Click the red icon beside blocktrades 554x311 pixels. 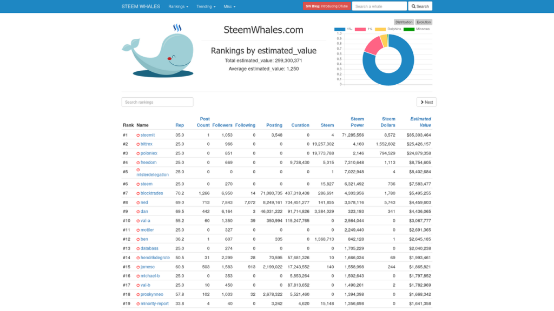click(x=138, y=194)
